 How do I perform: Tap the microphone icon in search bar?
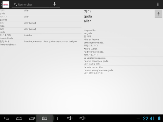[x=54, y=4]
